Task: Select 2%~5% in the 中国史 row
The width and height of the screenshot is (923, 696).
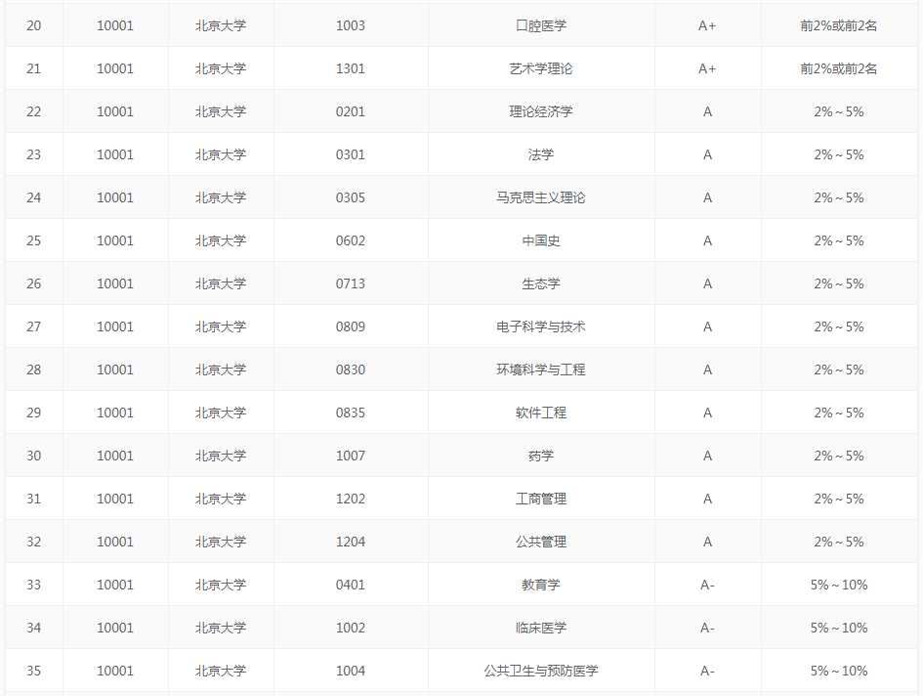Action: pyautogui.click(x=839, y=240)
